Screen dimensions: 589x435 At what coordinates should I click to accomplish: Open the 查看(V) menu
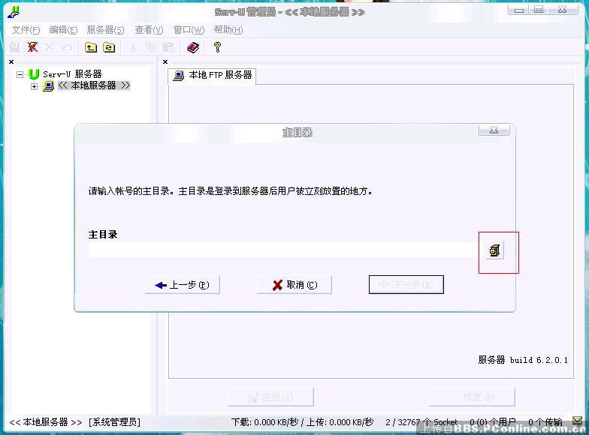pos(149,30)
